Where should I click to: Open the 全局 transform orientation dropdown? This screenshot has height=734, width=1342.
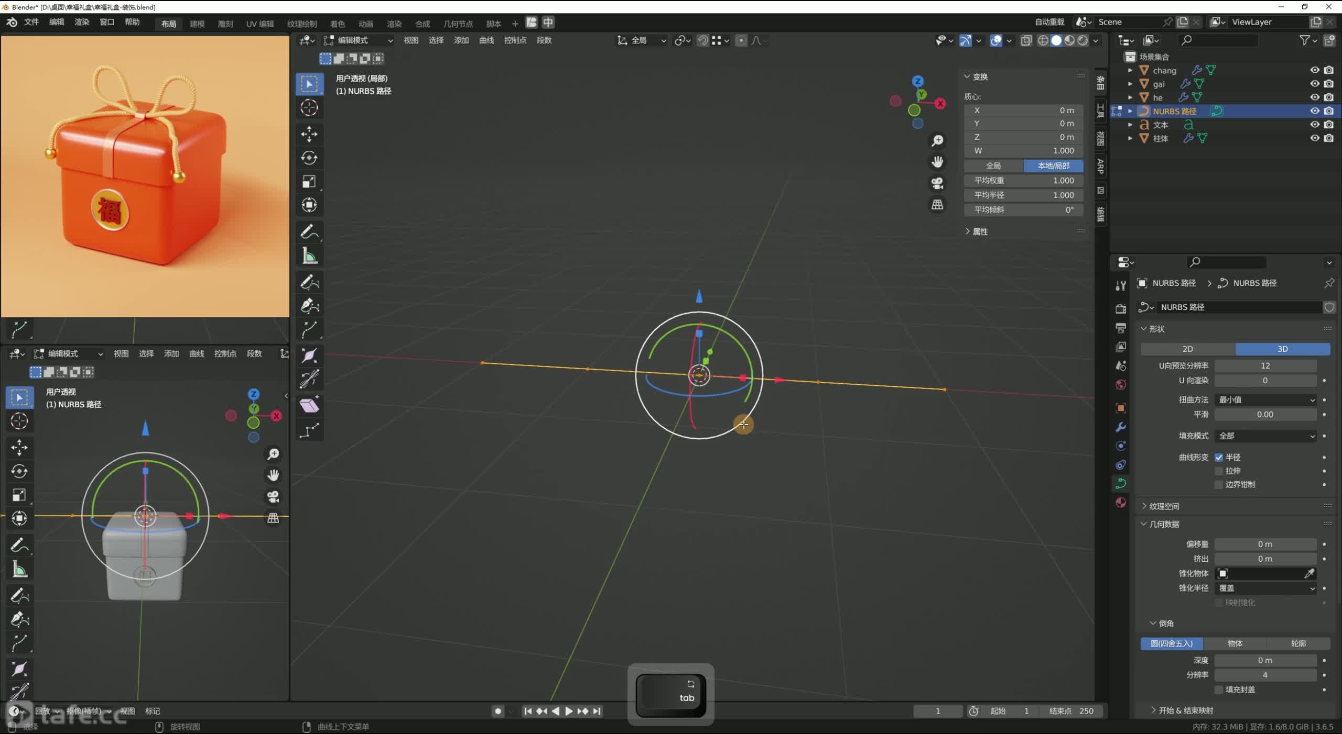click(x=642, y=40)
